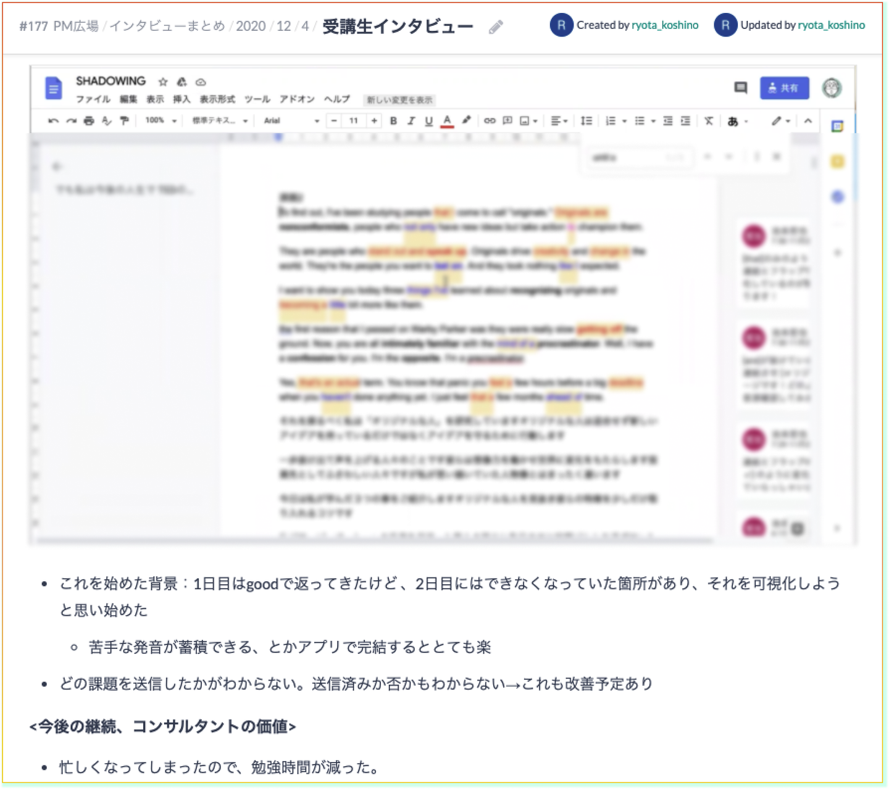Click the spell check icon
The width and height of the screenshot is (889, 789).
coord(107,121)
